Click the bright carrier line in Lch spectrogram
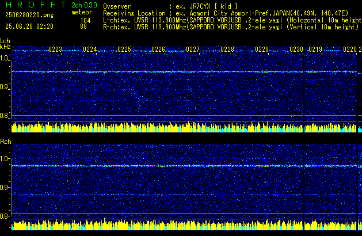 [x=184, y=72]
